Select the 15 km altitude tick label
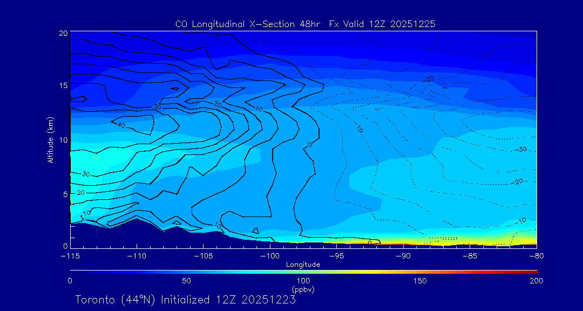The height and width of the screenshot is (311, 583). pos(63,86)
